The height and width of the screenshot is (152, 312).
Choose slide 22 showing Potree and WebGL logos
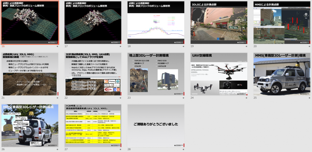tap(93, 74)
